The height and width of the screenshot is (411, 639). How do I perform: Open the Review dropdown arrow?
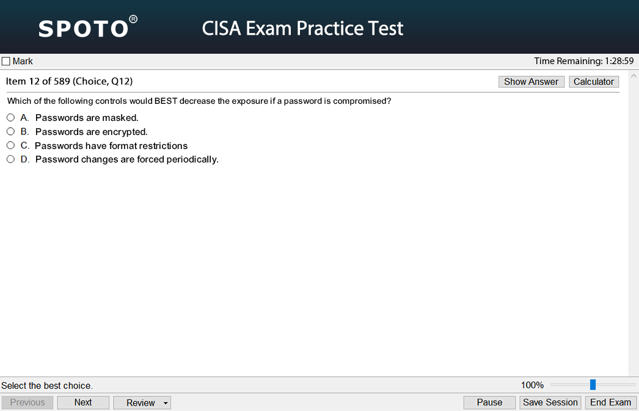point(166,403)
